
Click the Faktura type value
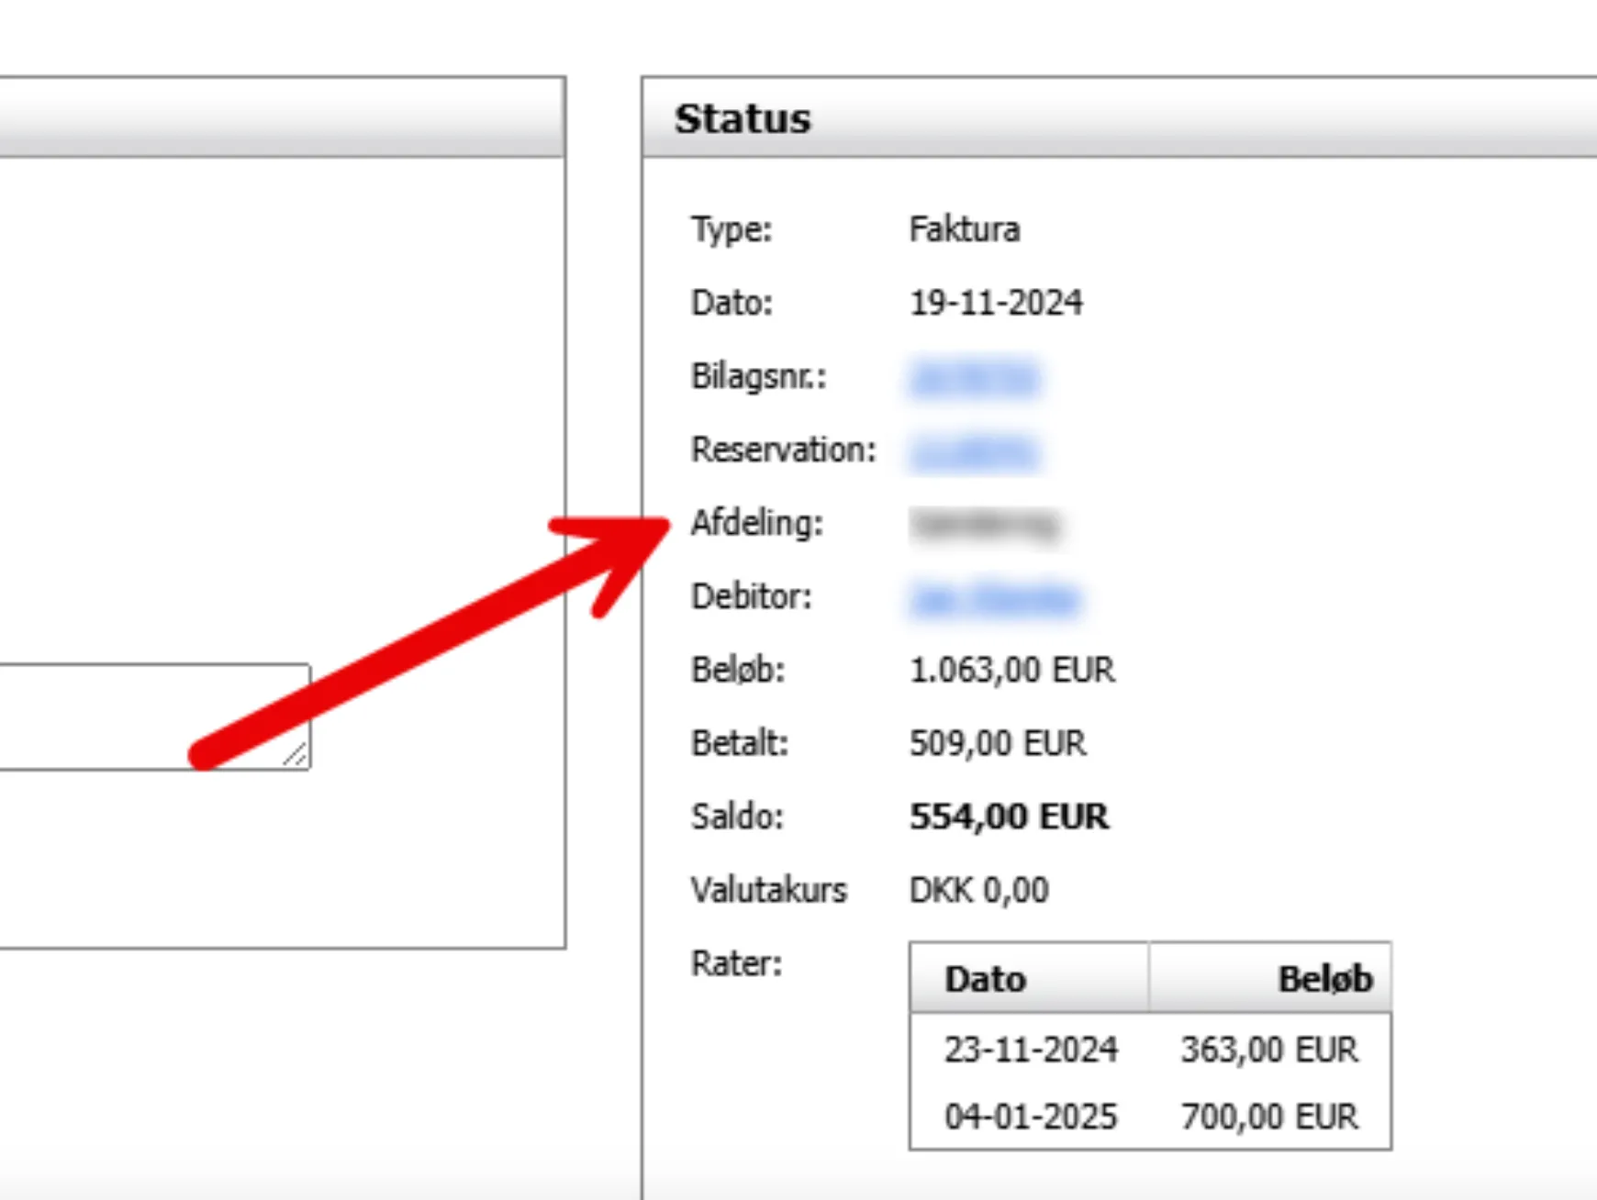coord(964,229)
